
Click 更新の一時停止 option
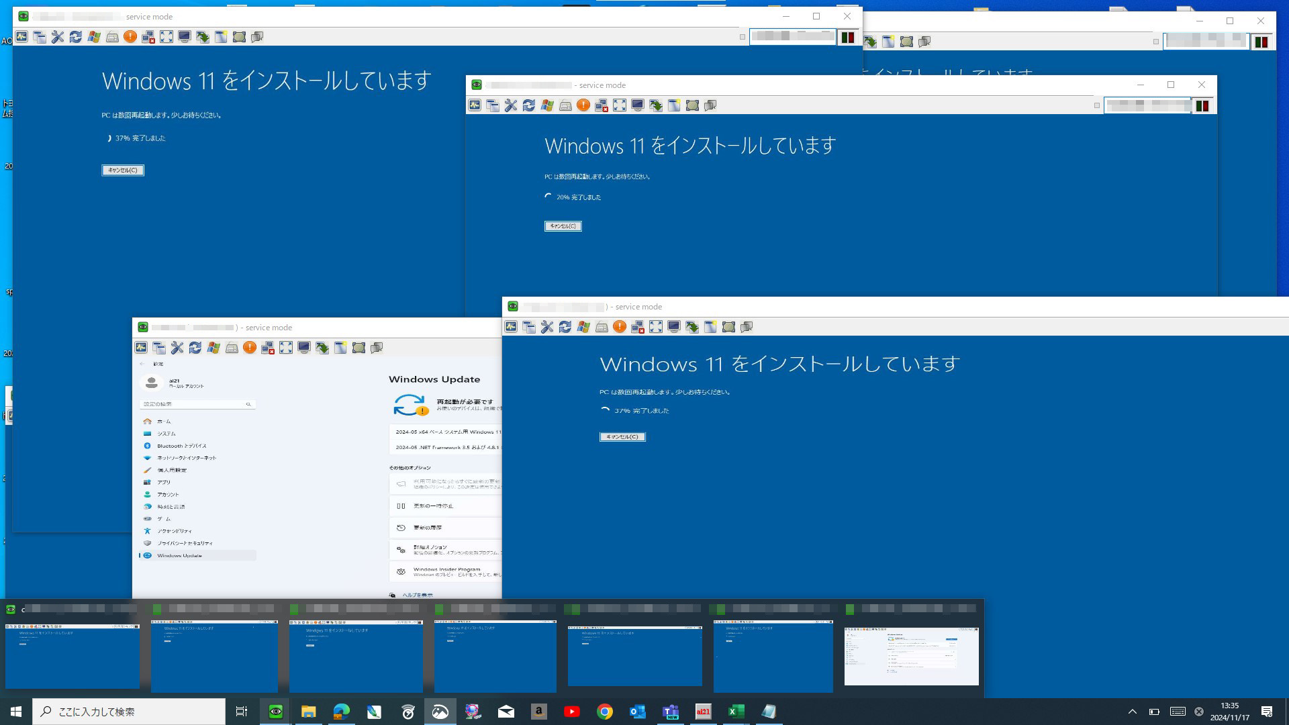point(446,505)
